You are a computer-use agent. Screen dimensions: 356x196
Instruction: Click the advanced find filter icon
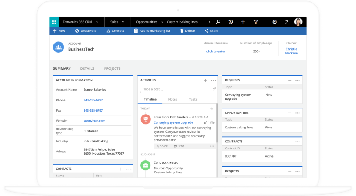[x=256, y=22]
